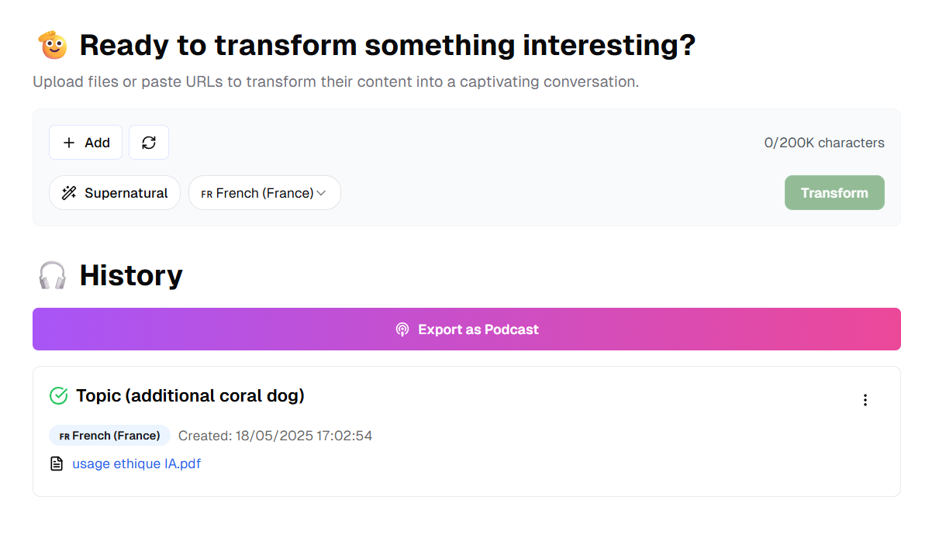Open the usage ethique IA.pdf link
This screenshot has height=538, width=946.
tap(136, 464)
